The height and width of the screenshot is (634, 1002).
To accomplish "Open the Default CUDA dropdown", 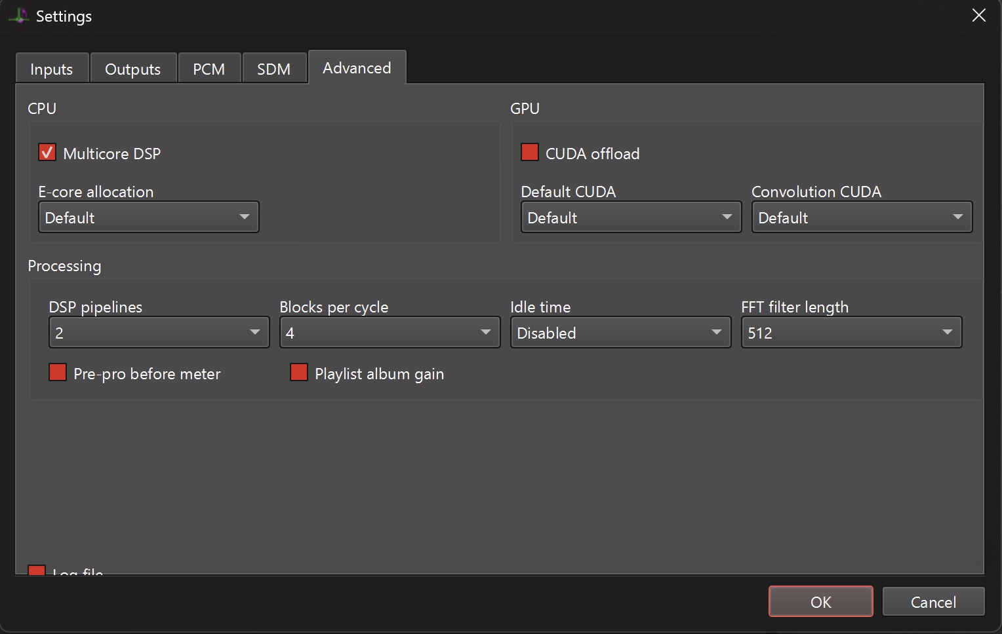I will [x=631, y=217].
